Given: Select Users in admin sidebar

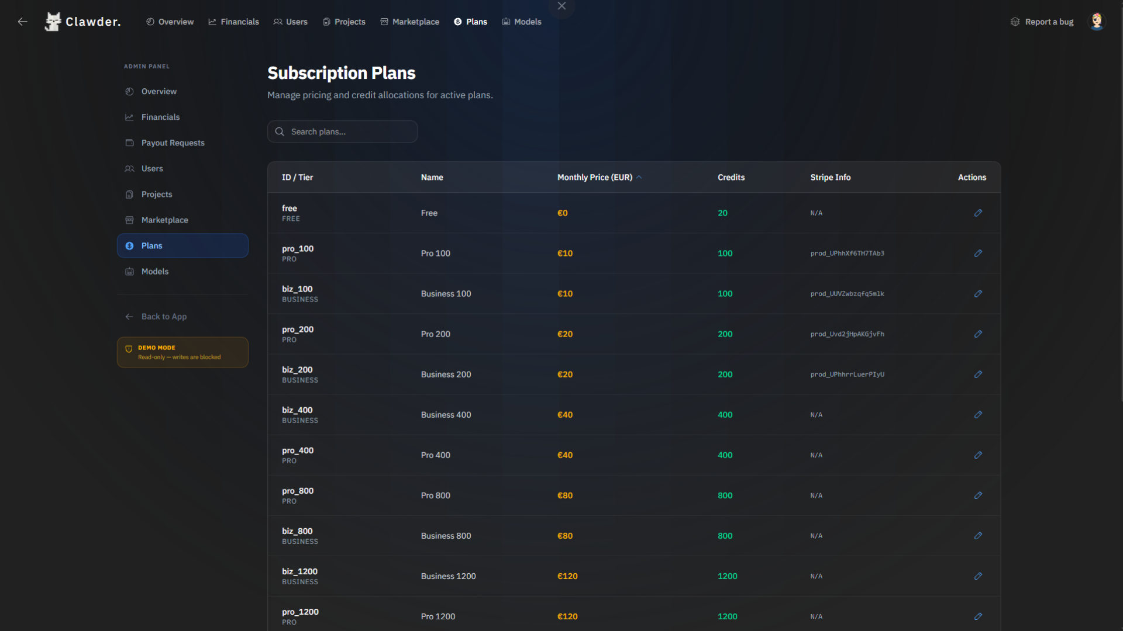Looking at the screenshot, I should point(182,169).
